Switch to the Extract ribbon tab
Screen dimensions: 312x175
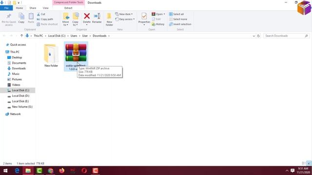click(68, 8)
